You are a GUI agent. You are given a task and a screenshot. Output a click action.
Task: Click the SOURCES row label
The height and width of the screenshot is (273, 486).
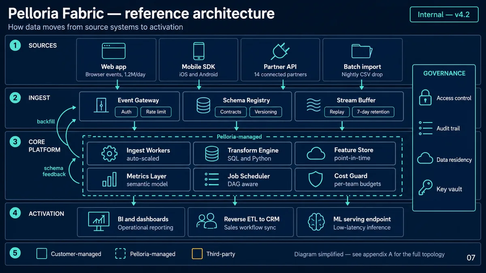pyautogui.click(x=43, y=45)
